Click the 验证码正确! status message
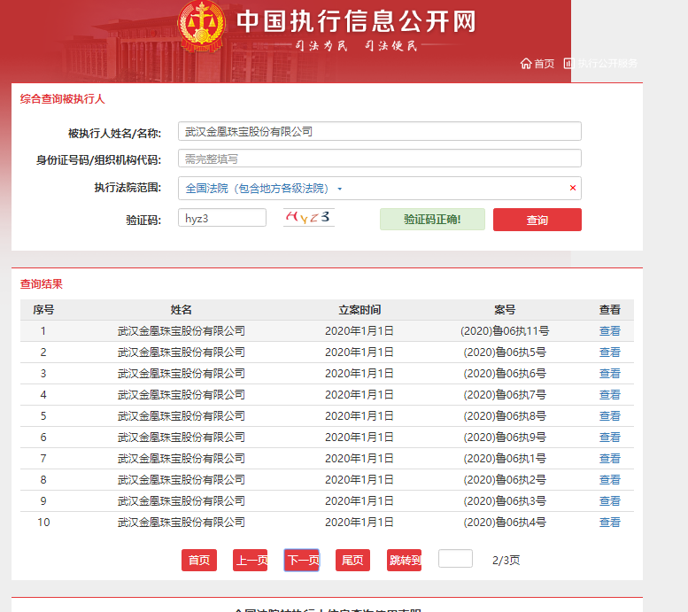Screen dimensions: 688x612 [432, 219]
